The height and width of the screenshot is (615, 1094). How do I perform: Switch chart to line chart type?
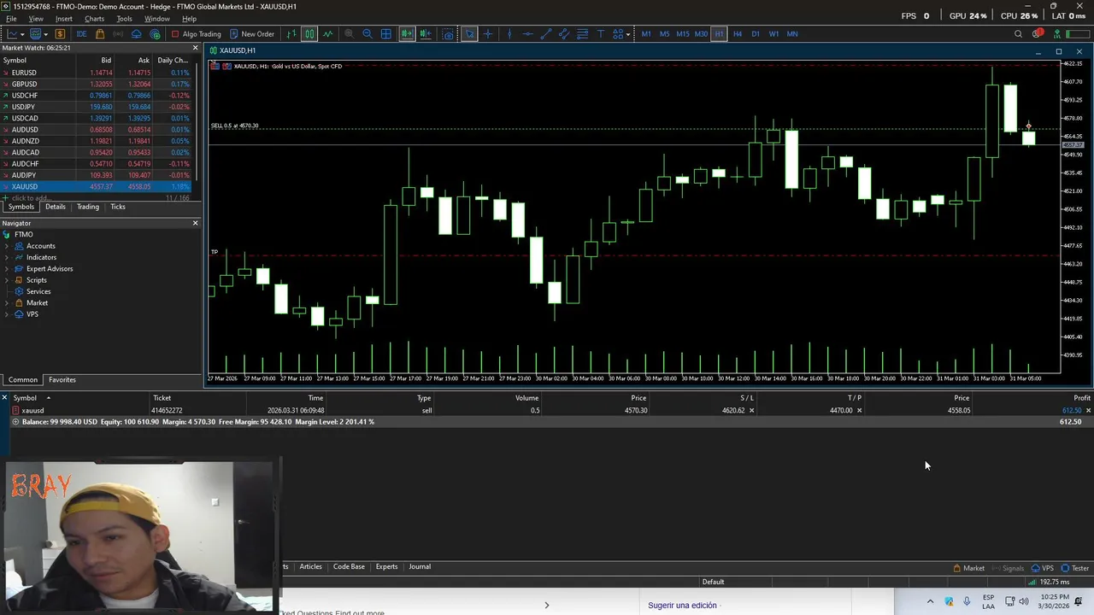click(328, 34)
